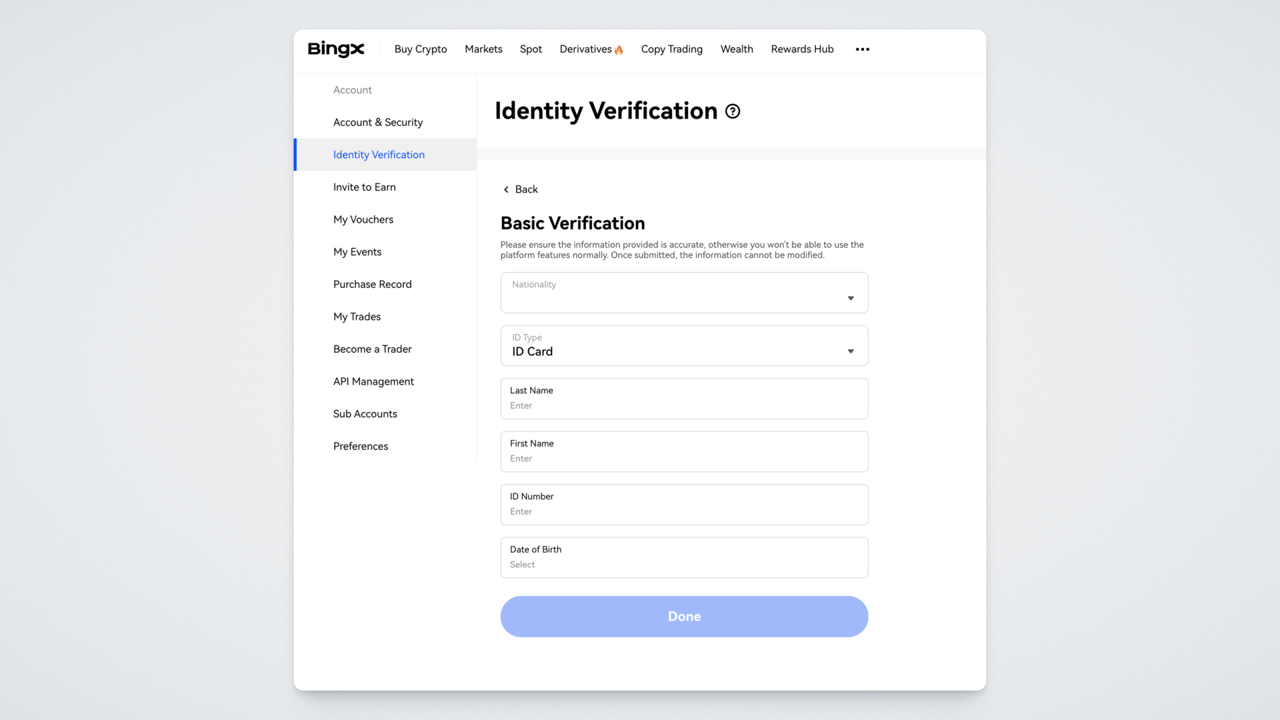Expand the Nationality dropdown
Screen dimensions: 1280x720
point(684,293)
